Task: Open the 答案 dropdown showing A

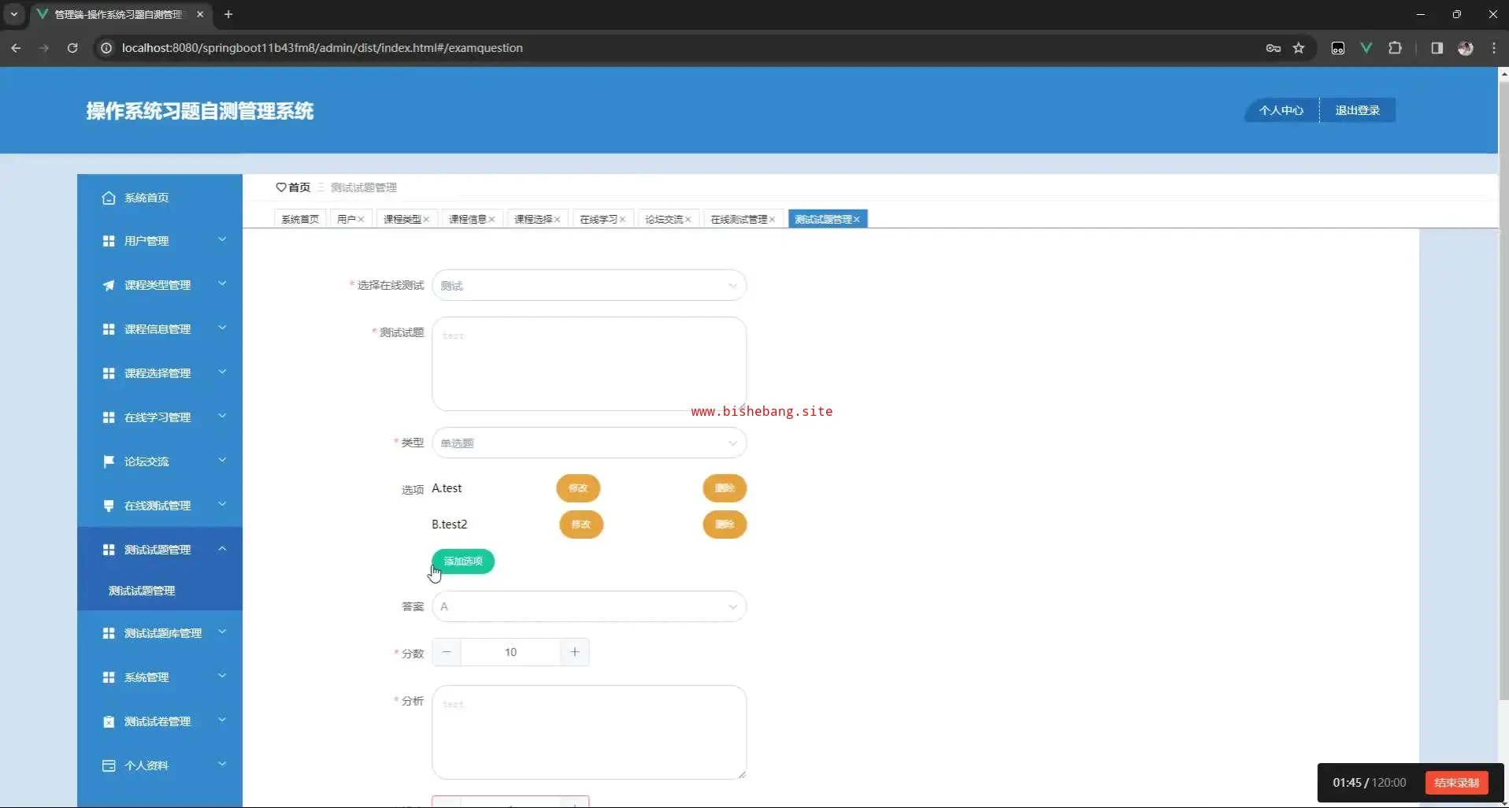Action: [x=589, y=606]
